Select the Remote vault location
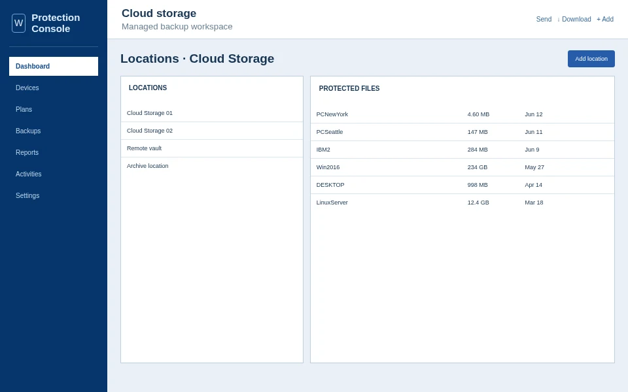This screenshot has height=392, width=628. coord(212,148)
